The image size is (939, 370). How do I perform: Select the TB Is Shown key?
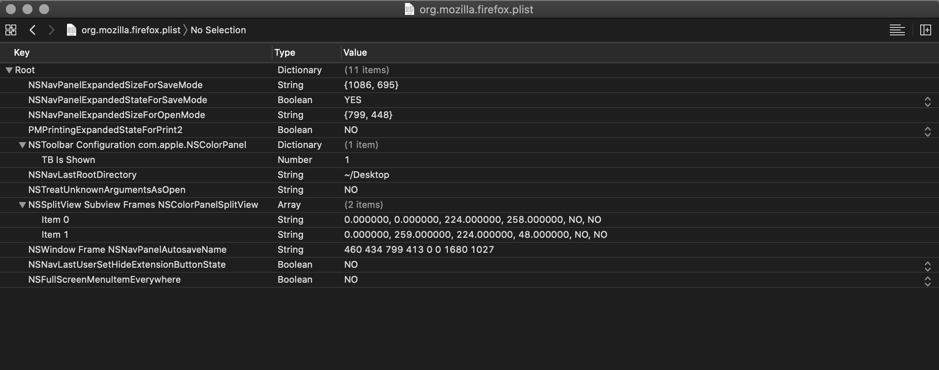[68, 160]
